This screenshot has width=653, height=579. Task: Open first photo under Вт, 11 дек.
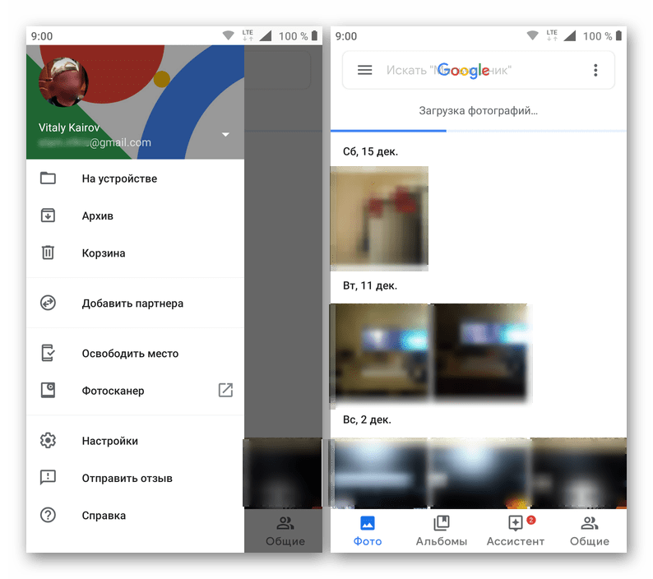378,352
